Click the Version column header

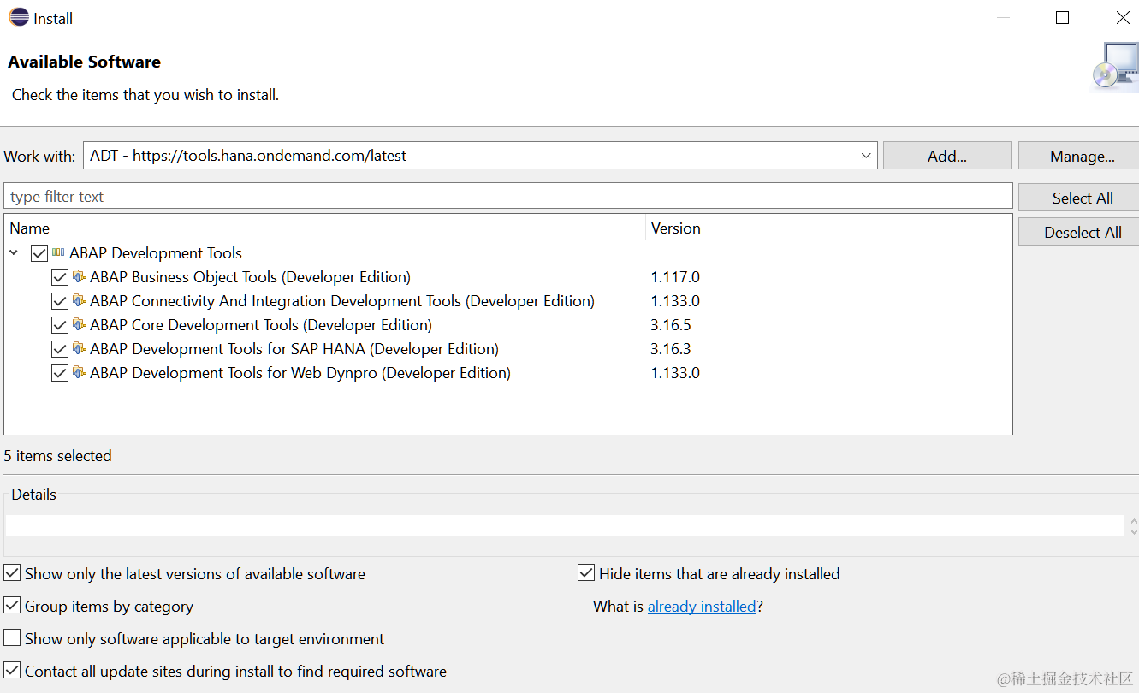(x=817, y=228)
